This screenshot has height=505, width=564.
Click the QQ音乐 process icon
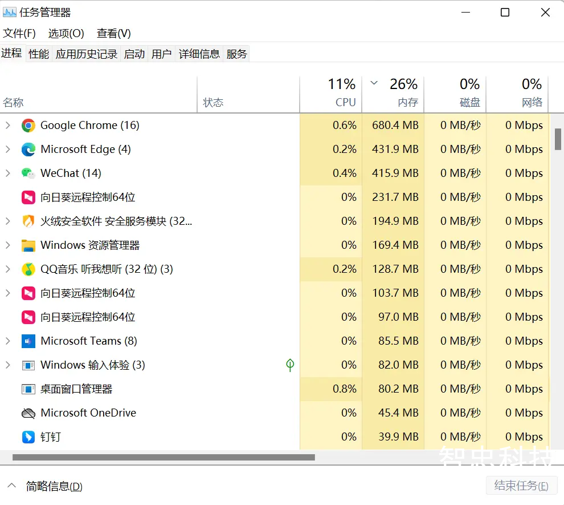click(x=28, y=269)
